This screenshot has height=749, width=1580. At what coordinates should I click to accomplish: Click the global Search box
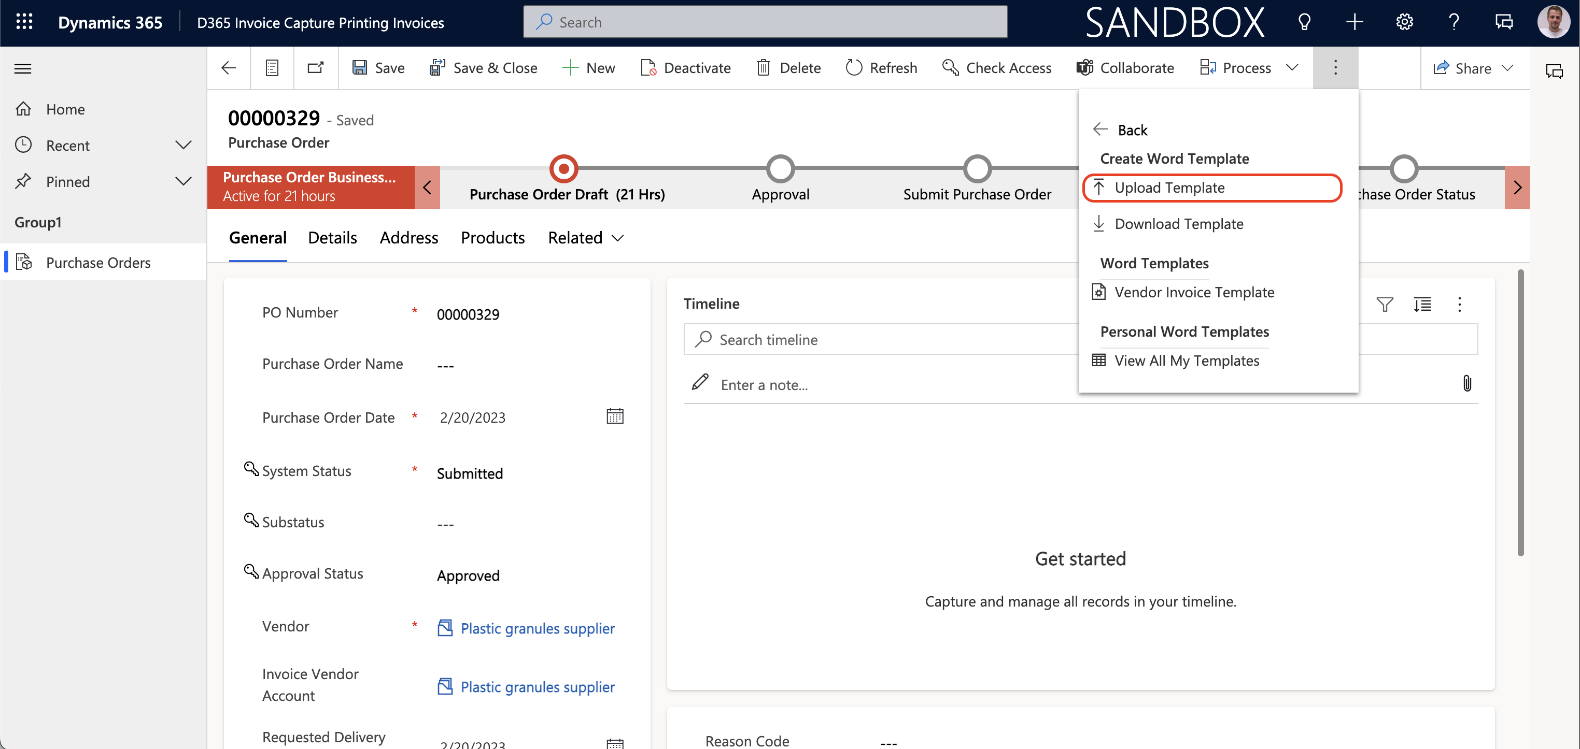click(765, 22)
